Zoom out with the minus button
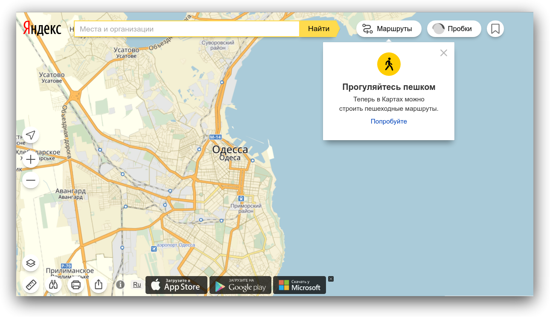 pyautogui.click(x=31, y=180)
